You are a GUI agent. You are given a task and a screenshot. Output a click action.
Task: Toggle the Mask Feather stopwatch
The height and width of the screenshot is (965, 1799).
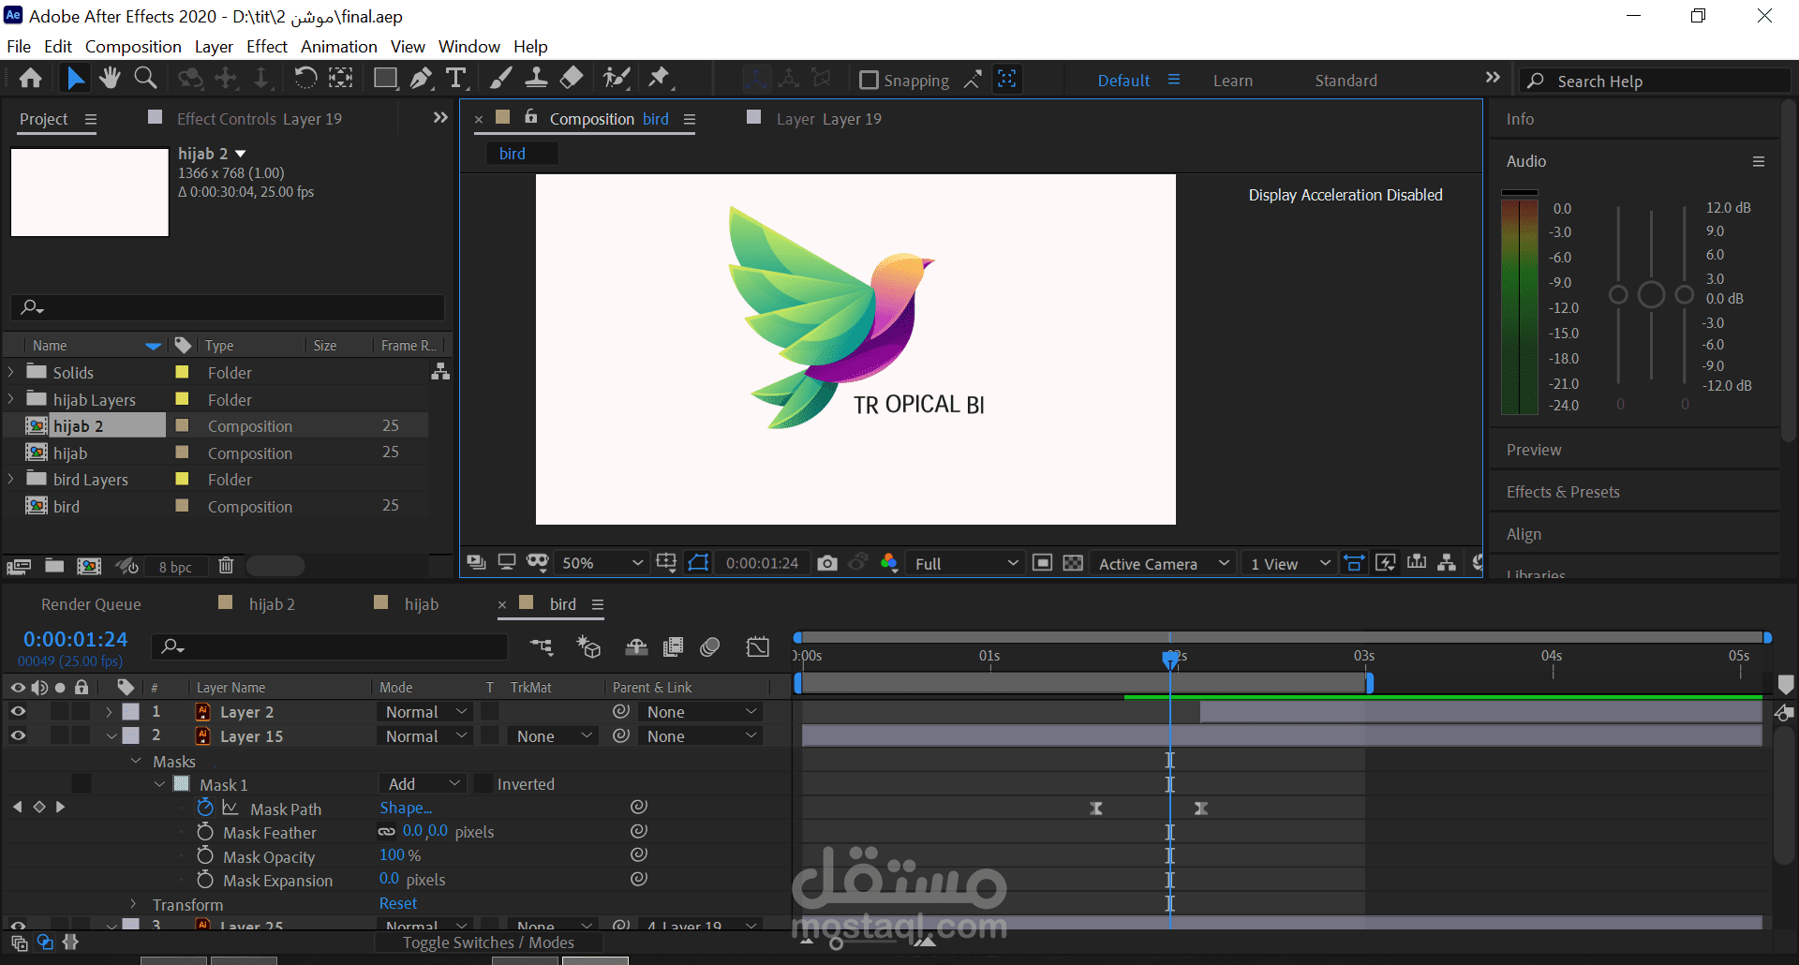click(205, 832)
